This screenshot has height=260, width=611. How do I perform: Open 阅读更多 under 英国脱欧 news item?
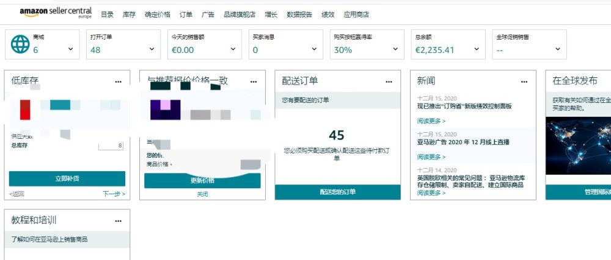(431, 193)
